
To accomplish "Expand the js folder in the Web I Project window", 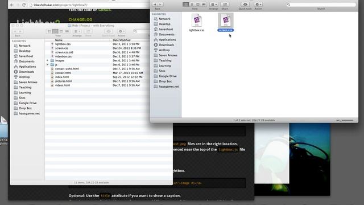I will pyautogui.click(x=48, y=64).
